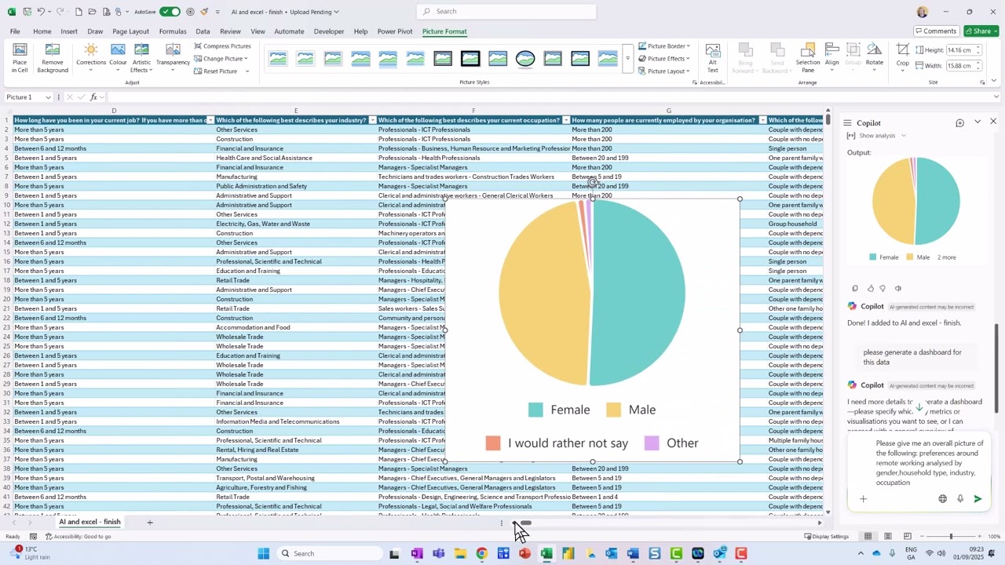1005x565 pixels.
Task: Open the Picture Border dropdown
Action: (x=664, y=46)
